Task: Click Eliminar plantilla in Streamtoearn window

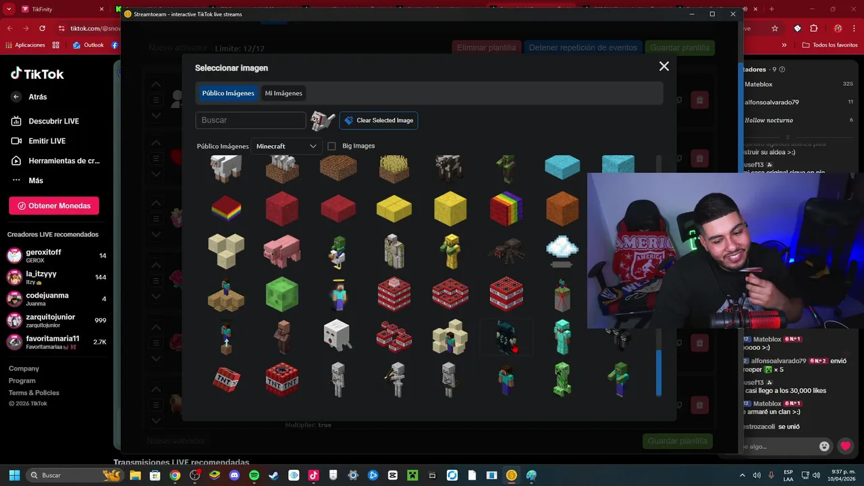Action: [487, 48]
